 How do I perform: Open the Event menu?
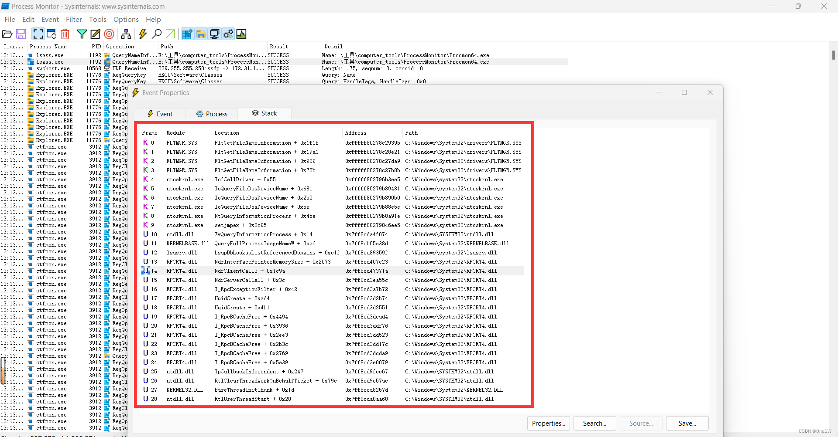click(50, 19)
